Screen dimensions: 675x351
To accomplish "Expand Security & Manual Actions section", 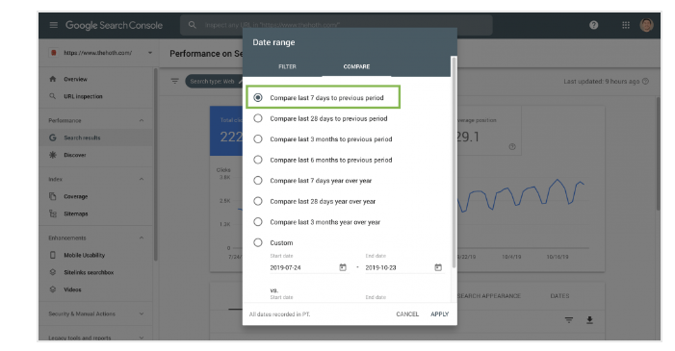I will tap(142, 313).
